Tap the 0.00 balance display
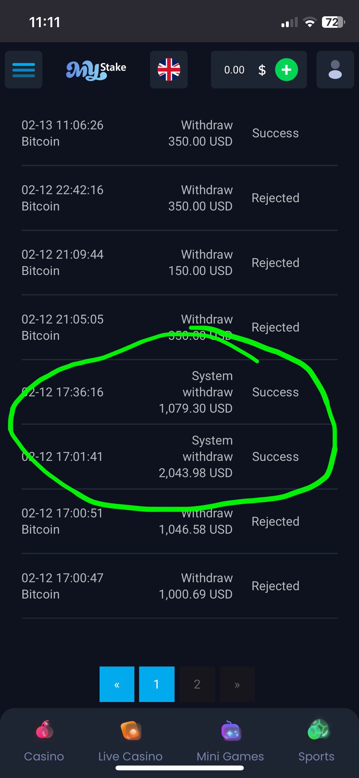The width and height of the screenshot is (359, 778). pos(234,70)
